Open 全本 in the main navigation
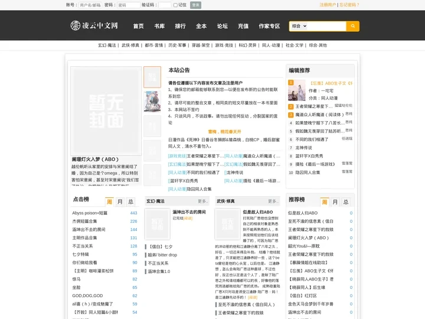This screenshot has width=425, height=319. pyautogui.click(x=201, y=26)
